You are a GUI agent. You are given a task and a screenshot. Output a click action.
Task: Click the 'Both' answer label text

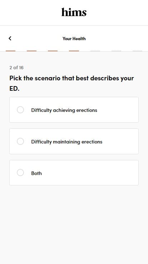[x=36, y=173]
